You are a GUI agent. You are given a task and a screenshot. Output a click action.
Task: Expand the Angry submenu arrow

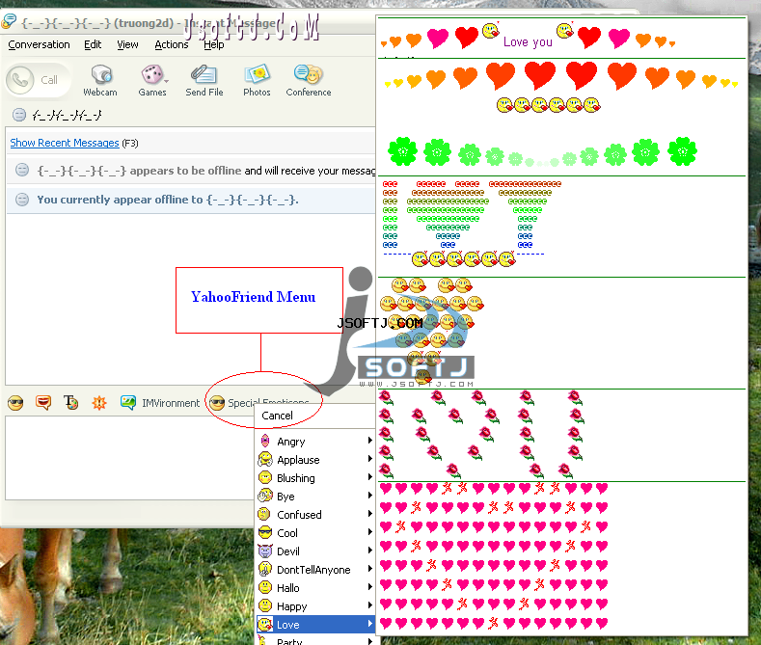369,441
